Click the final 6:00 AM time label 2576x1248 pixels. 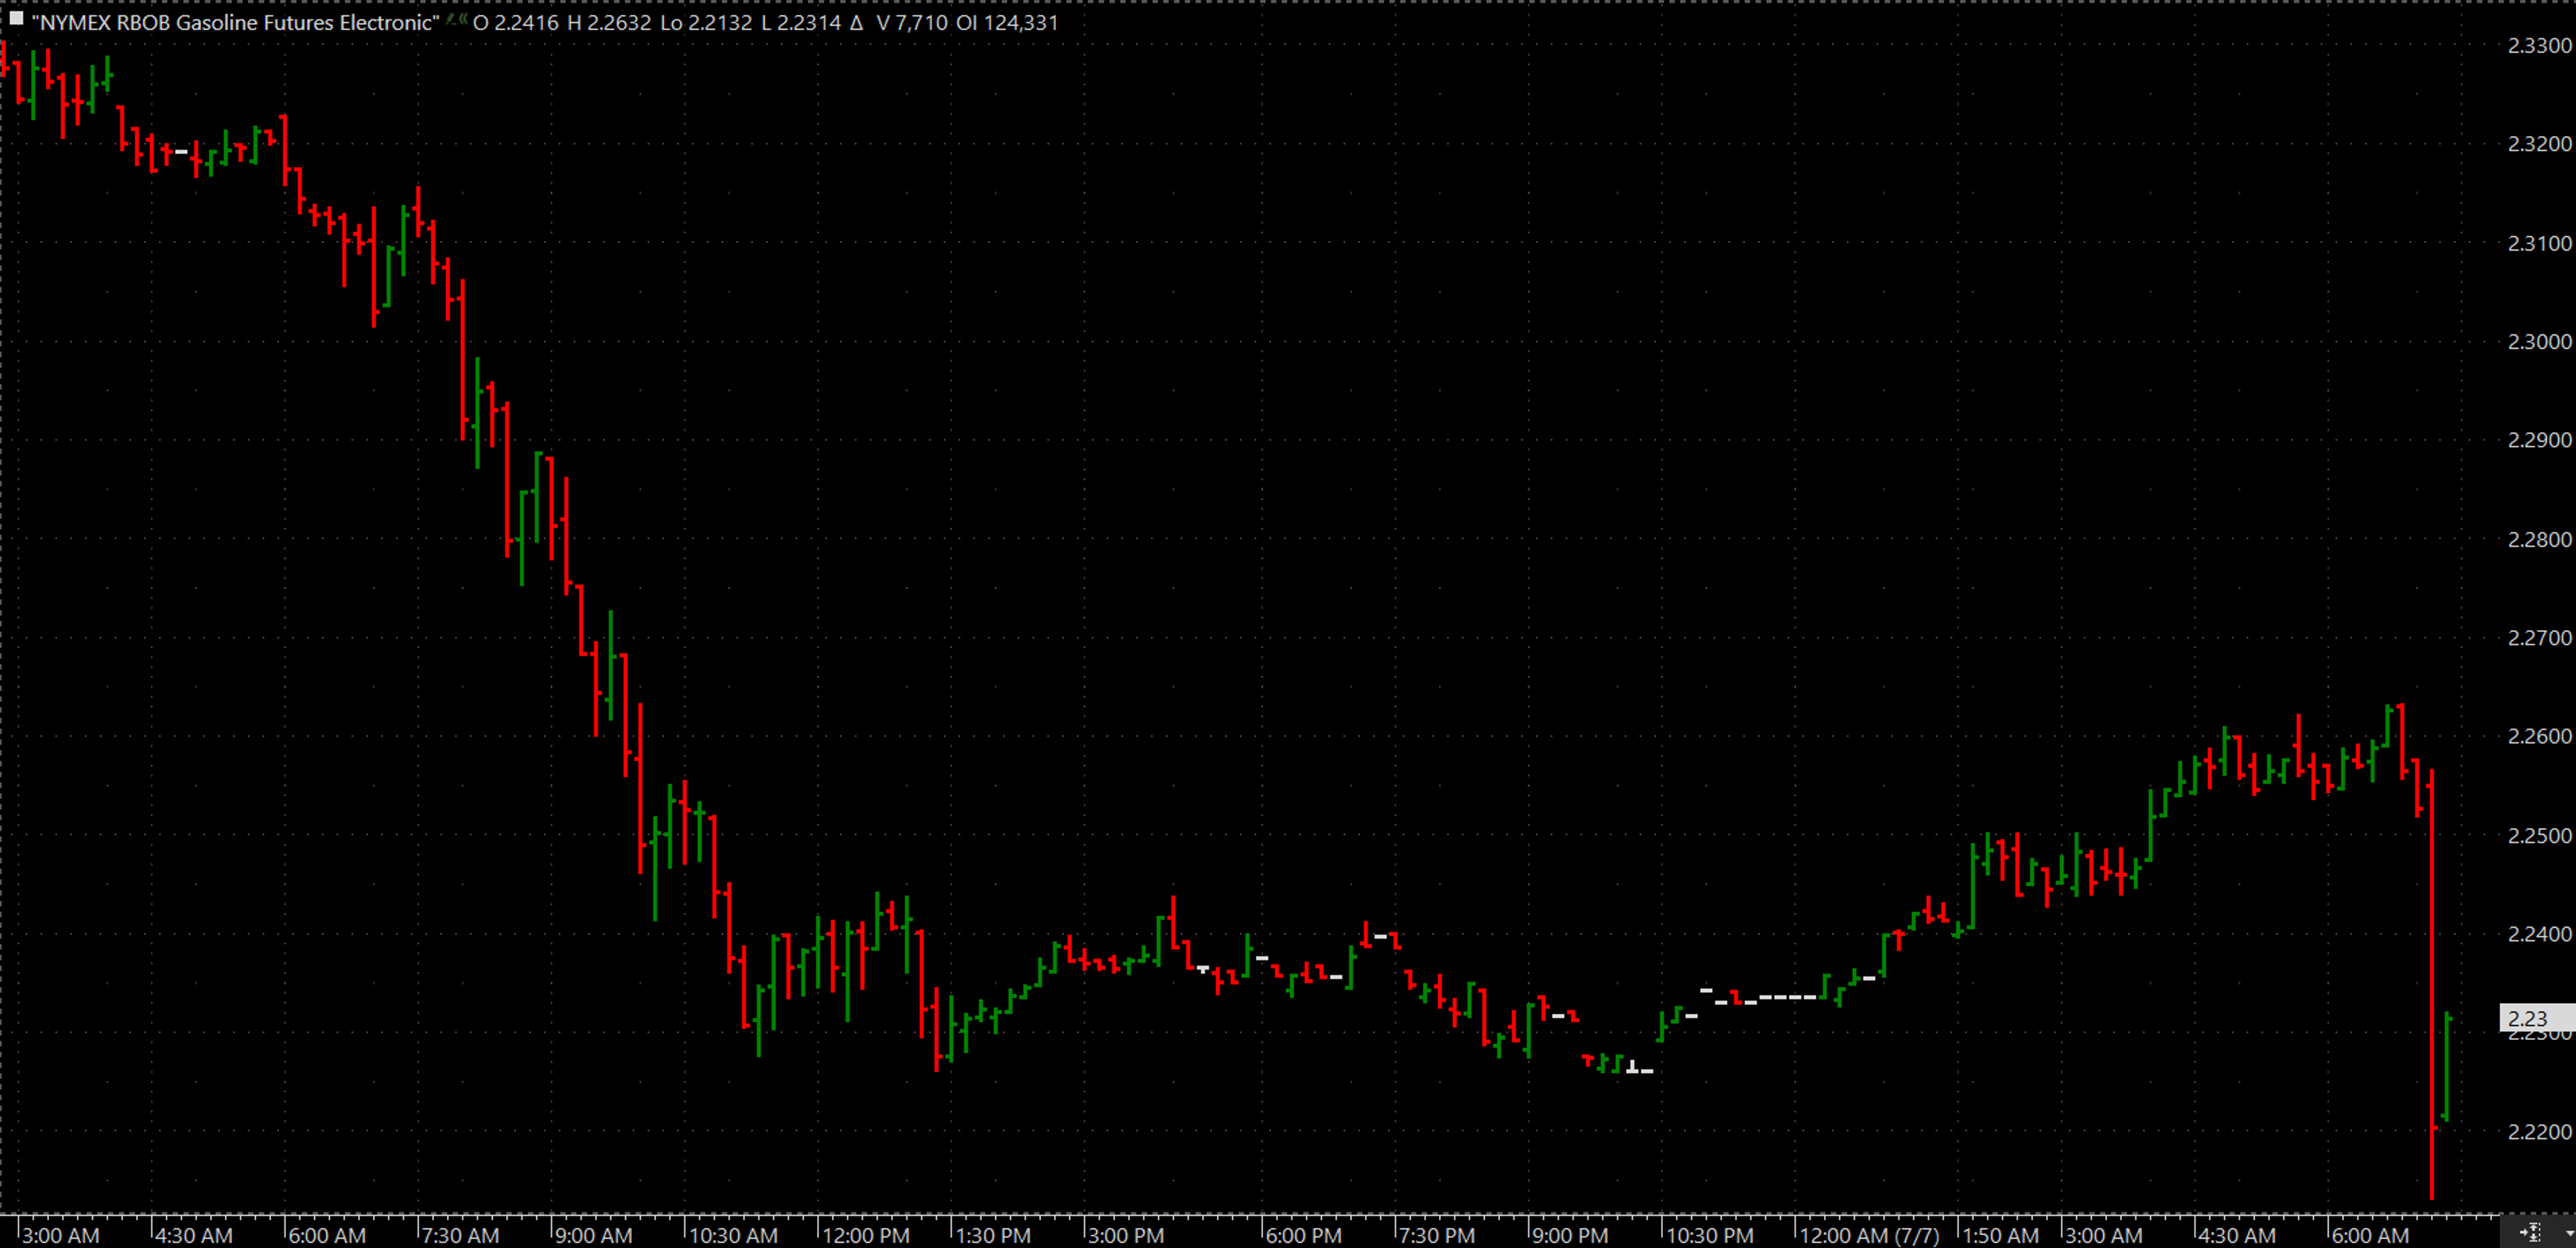[x=2370, y=1235]
